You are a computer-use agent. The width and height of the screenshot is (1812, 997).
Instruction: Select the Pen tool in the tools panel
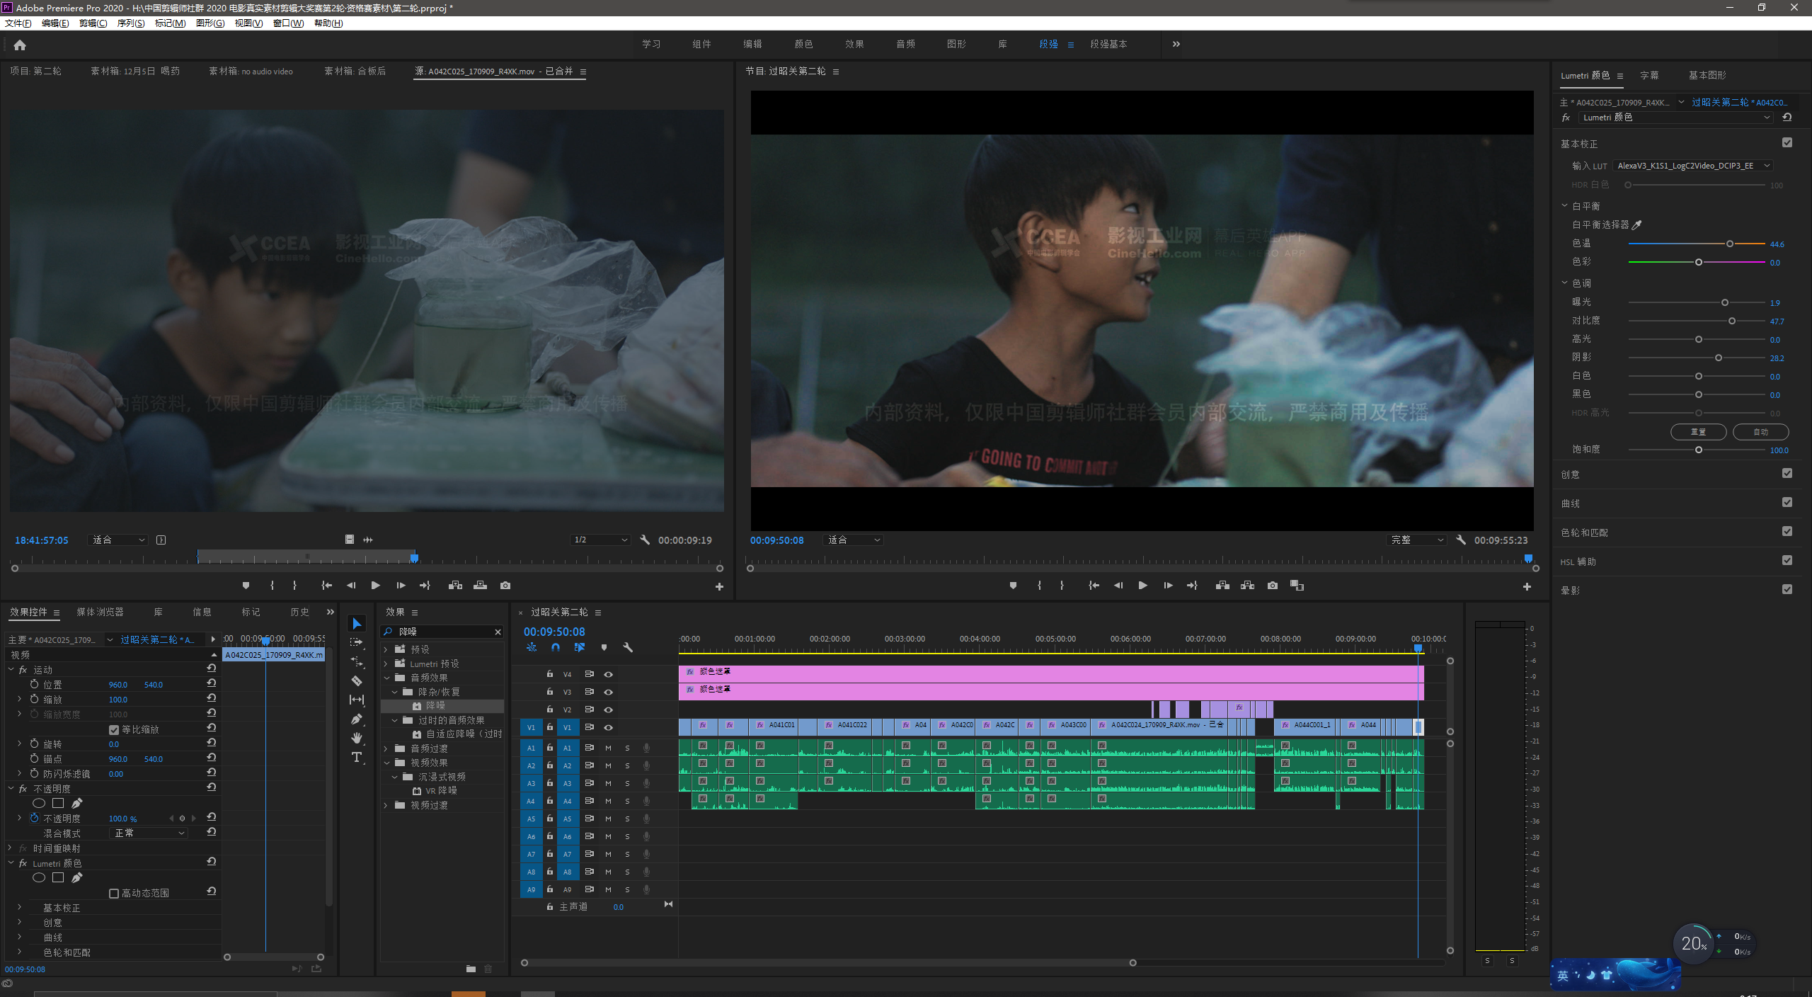click(357, 719)
